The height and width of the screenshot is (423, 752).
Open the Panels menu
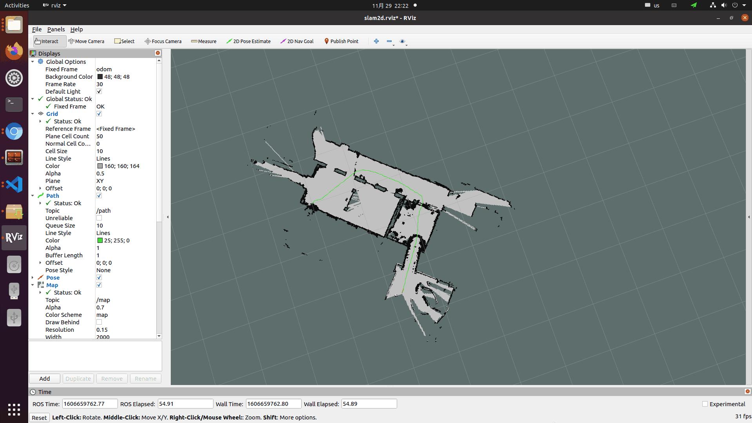click(56, 29)
